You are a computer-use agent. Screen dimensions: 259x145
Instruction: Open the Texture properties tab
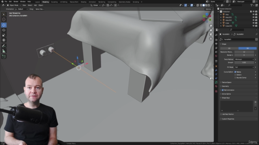(216, 91)
